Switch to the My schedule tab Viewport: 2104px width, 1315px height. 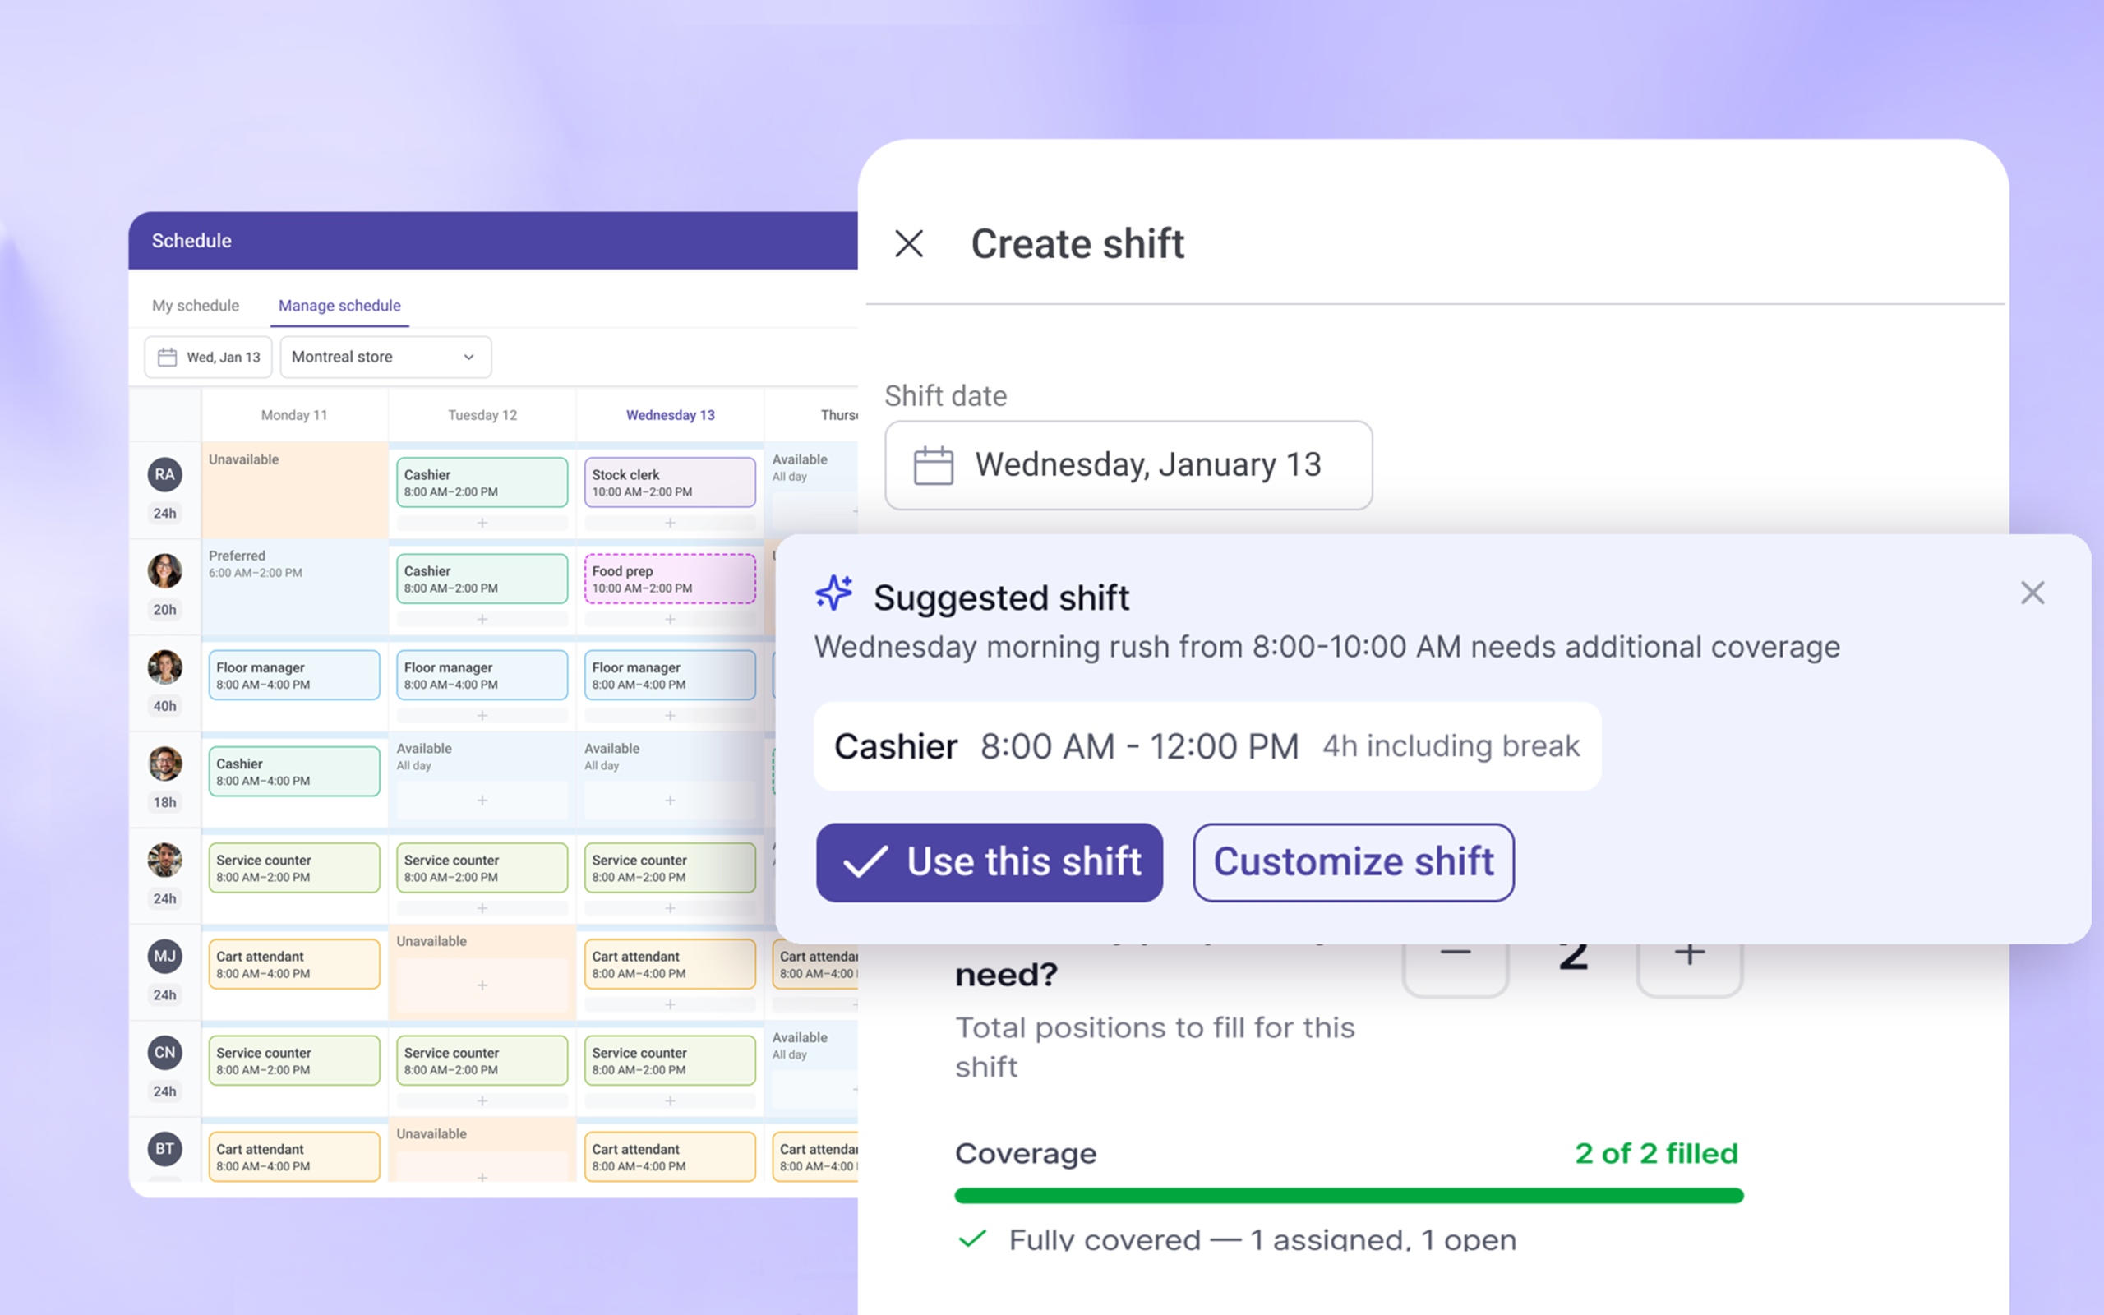tap(196, 306)
